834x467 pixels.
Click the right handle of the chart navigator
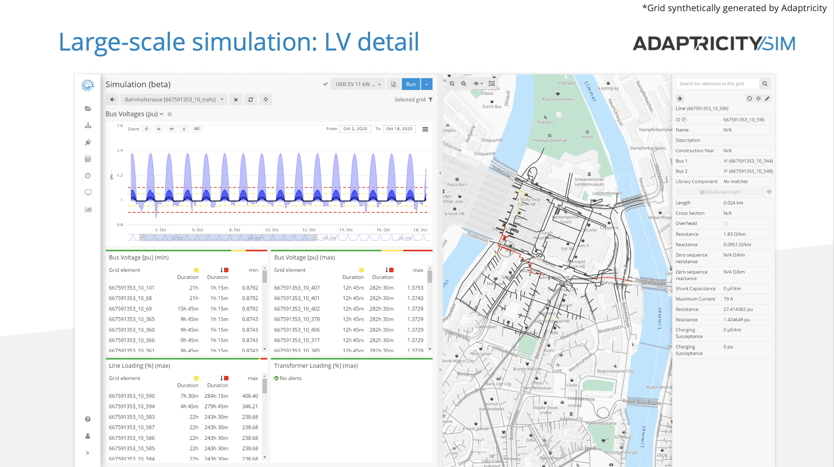point(316,237)
